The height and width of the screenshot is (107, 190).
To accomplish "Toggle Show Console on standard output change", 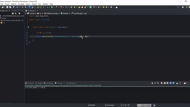I will point(171,83).
